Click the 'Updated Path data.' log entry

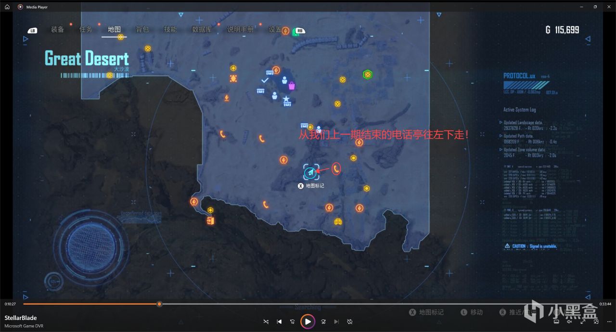(x=518, y=136)
